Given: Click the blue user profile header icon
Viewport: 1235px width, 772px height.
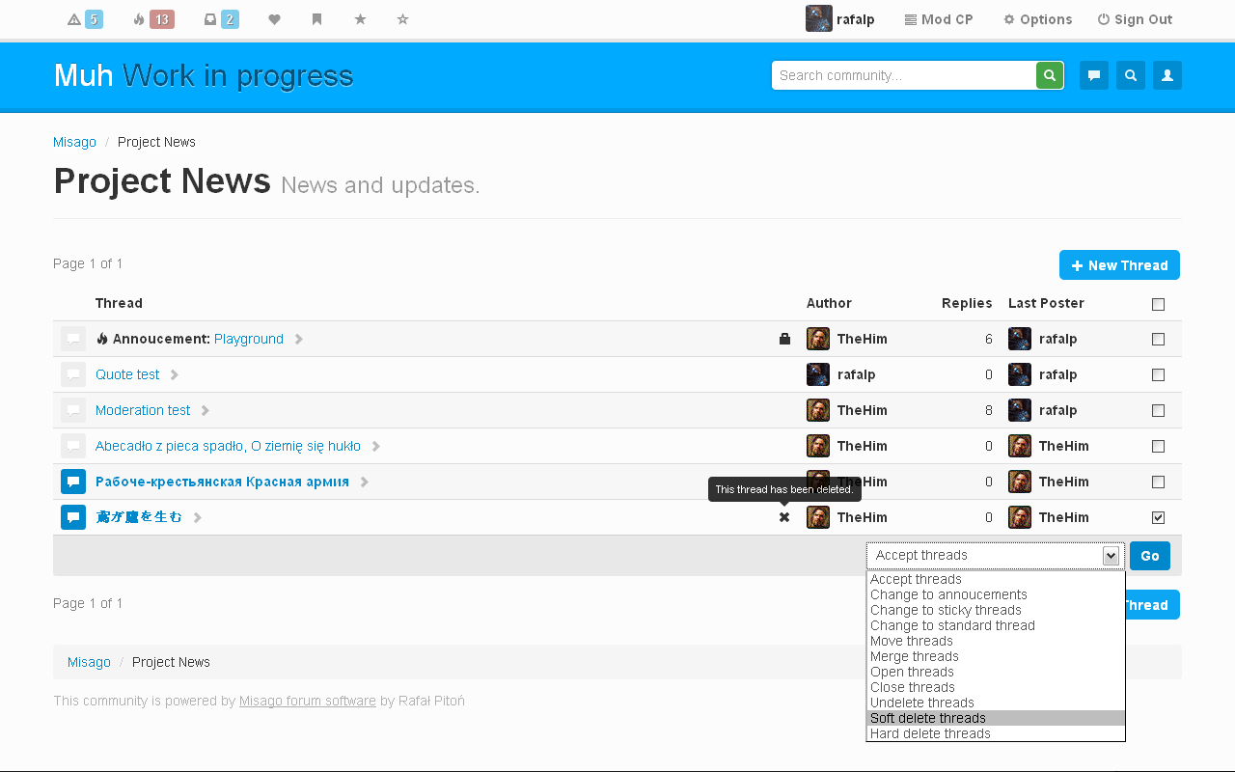Looking at the screenshot, I should (x=1167, y=75).
